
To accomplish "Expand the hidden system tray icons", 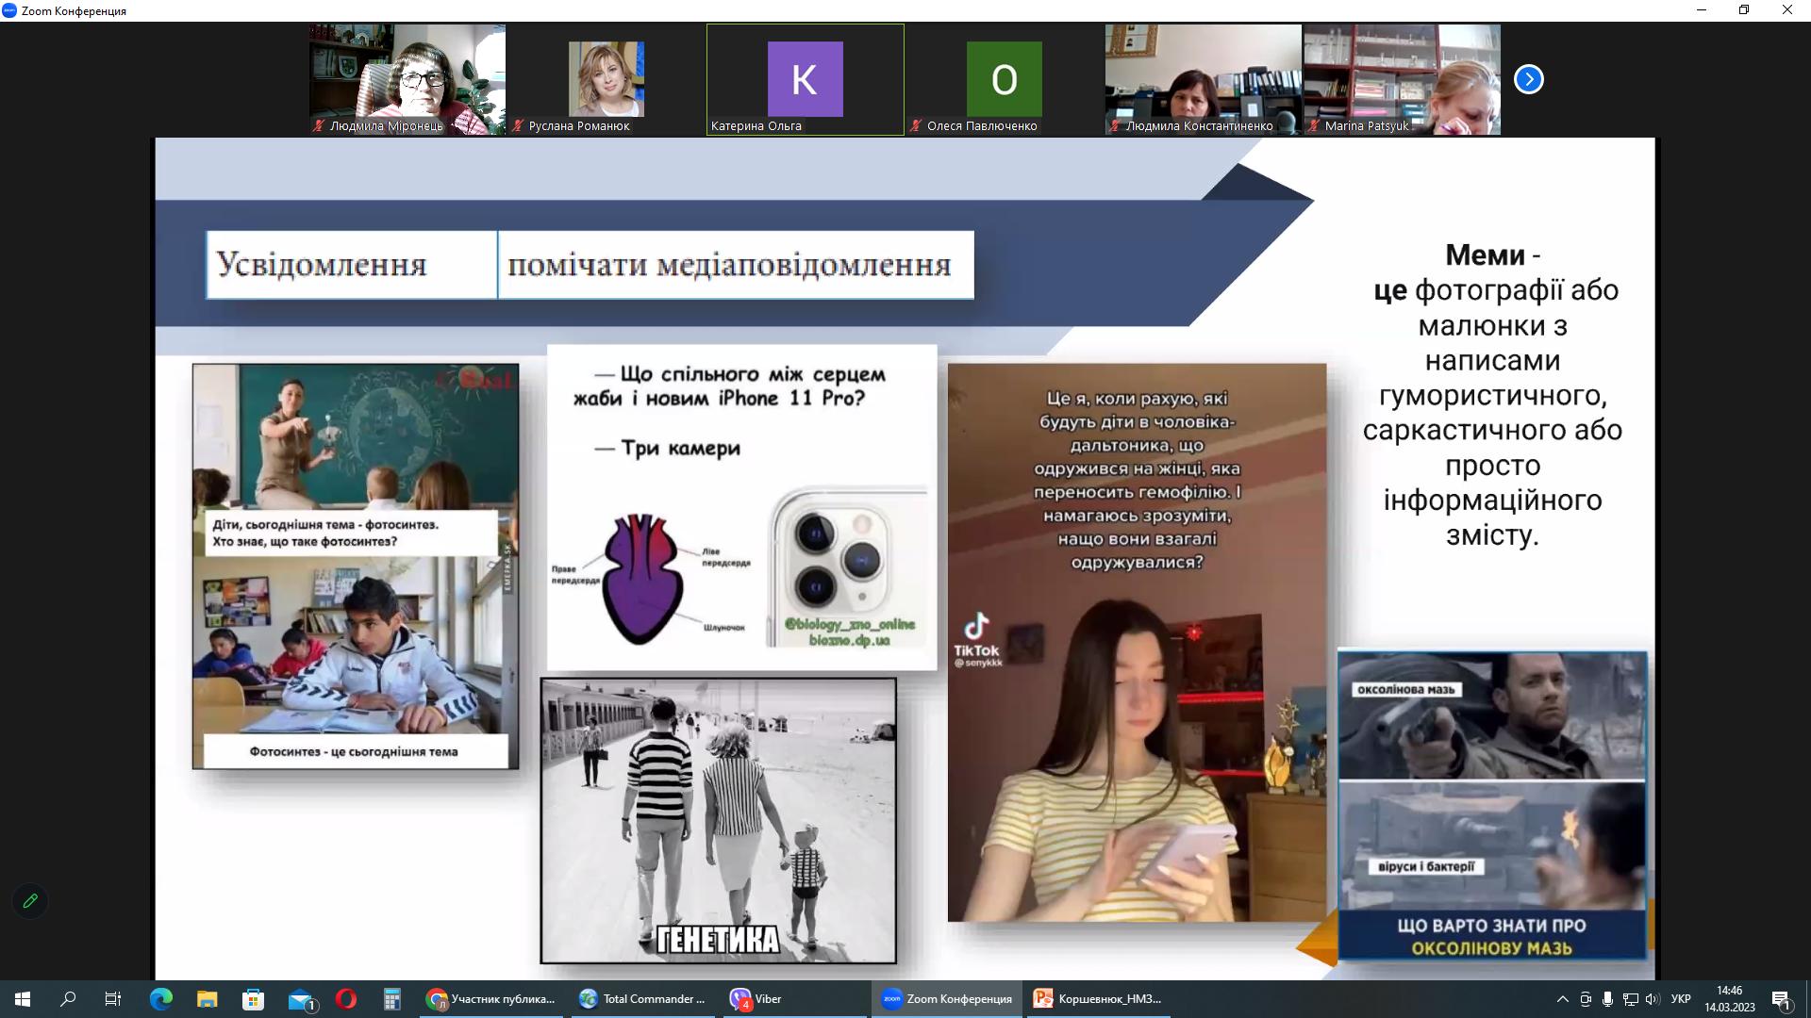I will (1562, 998).
